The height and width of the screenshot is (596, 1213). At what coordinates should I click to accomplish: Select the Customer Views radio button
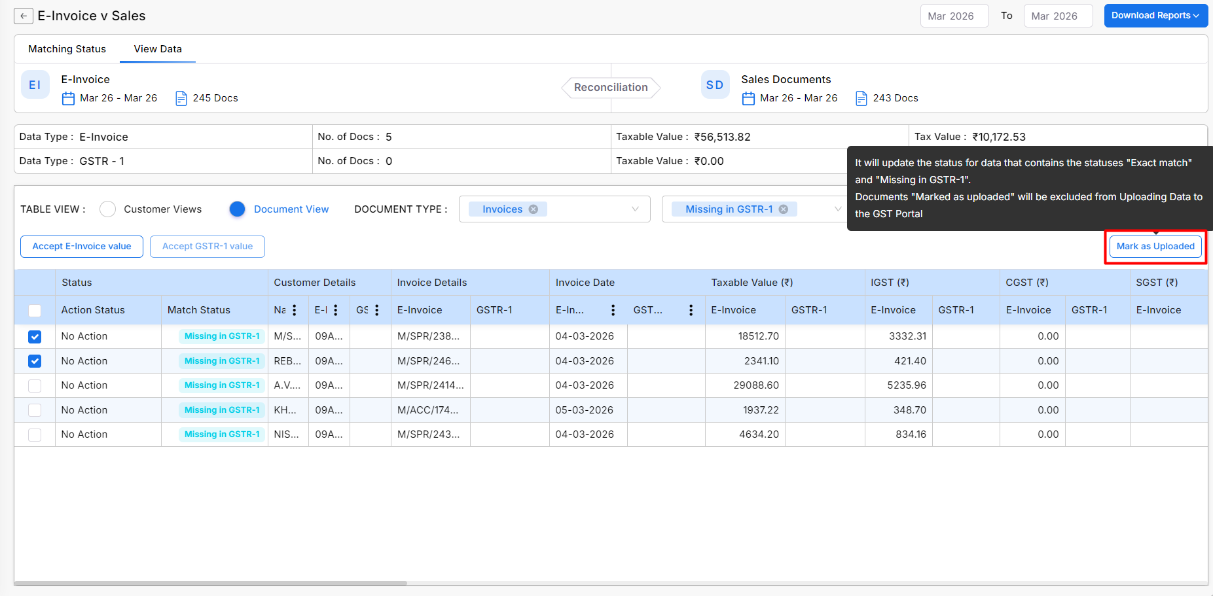coord(108,209)
